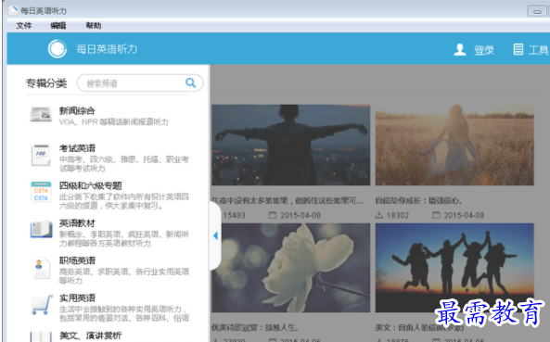The height and width of the screenshot is (342, 550).
Task: Click the magnifier search icon
Action: click(190, 82)
